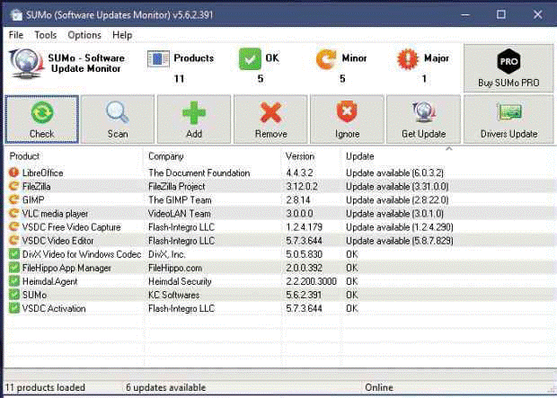The width and height of the screenshot is (557, 398).
Task: Click the Check updates button
Action: (42, 119)
